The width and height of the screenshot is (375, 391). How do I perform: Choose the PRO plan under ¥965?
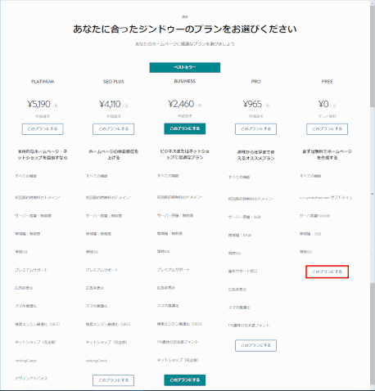pos(255,129)
